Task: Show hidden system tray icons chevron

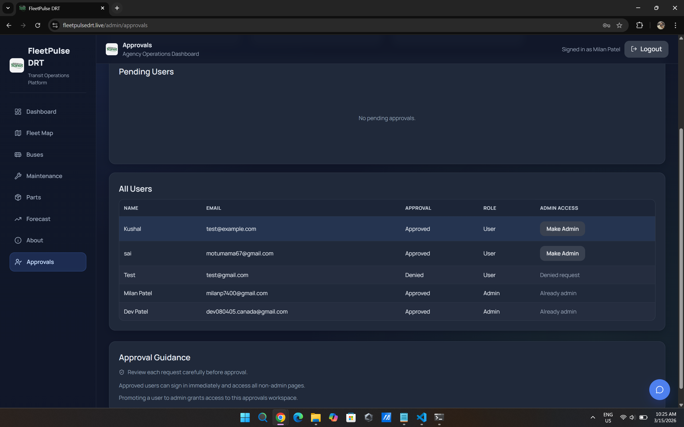Action: pyautogui.click(x=593, y=417)
